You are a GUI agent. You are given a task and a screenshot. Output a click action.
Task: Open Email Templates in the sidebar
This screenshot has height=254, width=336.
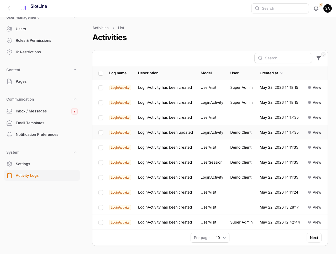point(42,123)
